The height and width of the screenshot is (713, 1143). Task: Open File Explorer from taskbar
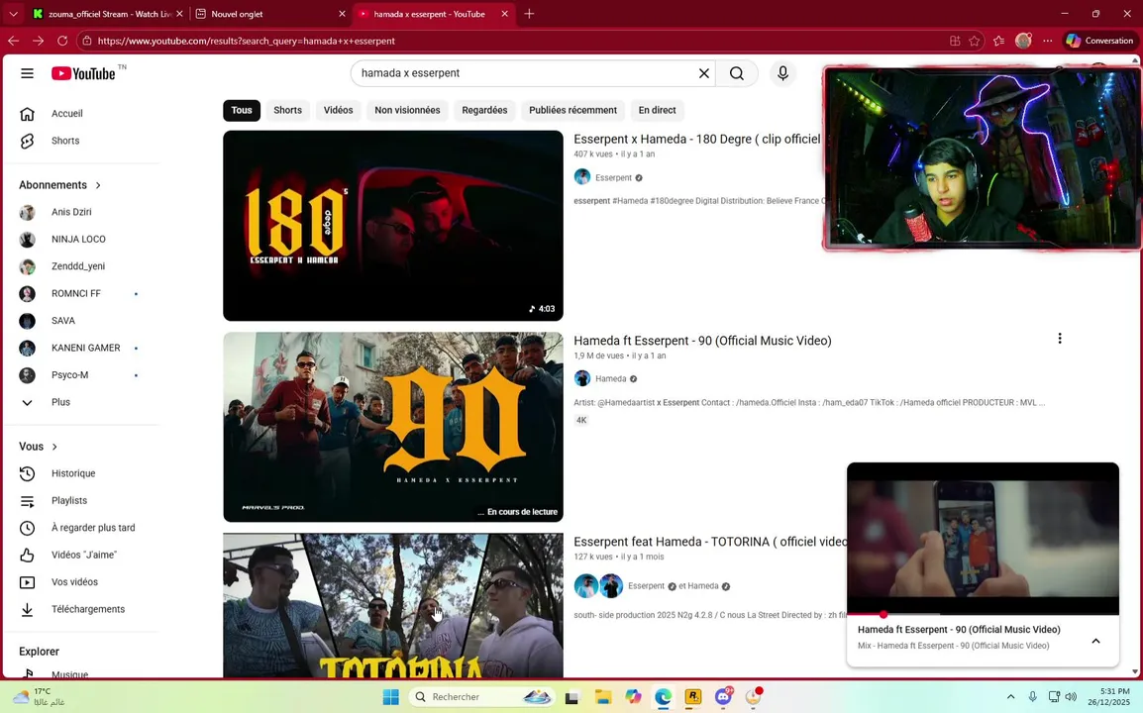point(603,697)
